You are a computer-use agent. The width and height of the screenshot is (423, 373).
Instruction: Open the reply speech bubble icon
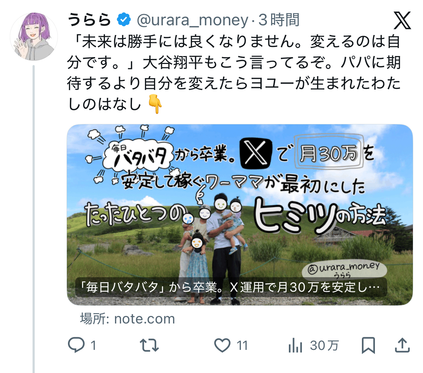click(x=76, y=345)
